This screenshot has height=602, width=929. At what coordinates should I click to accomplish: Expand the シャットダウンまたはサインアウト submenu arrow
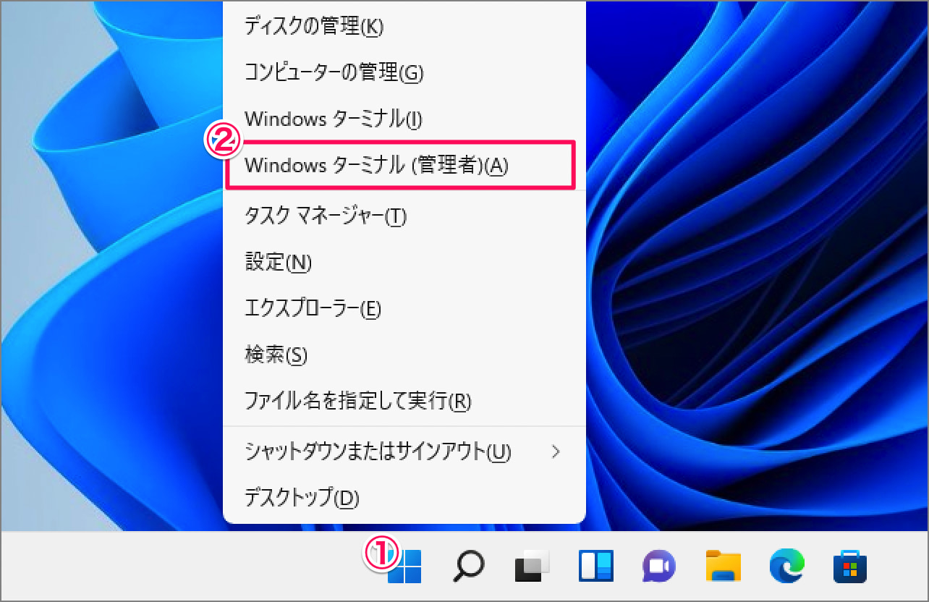click(x=556, y=452)
